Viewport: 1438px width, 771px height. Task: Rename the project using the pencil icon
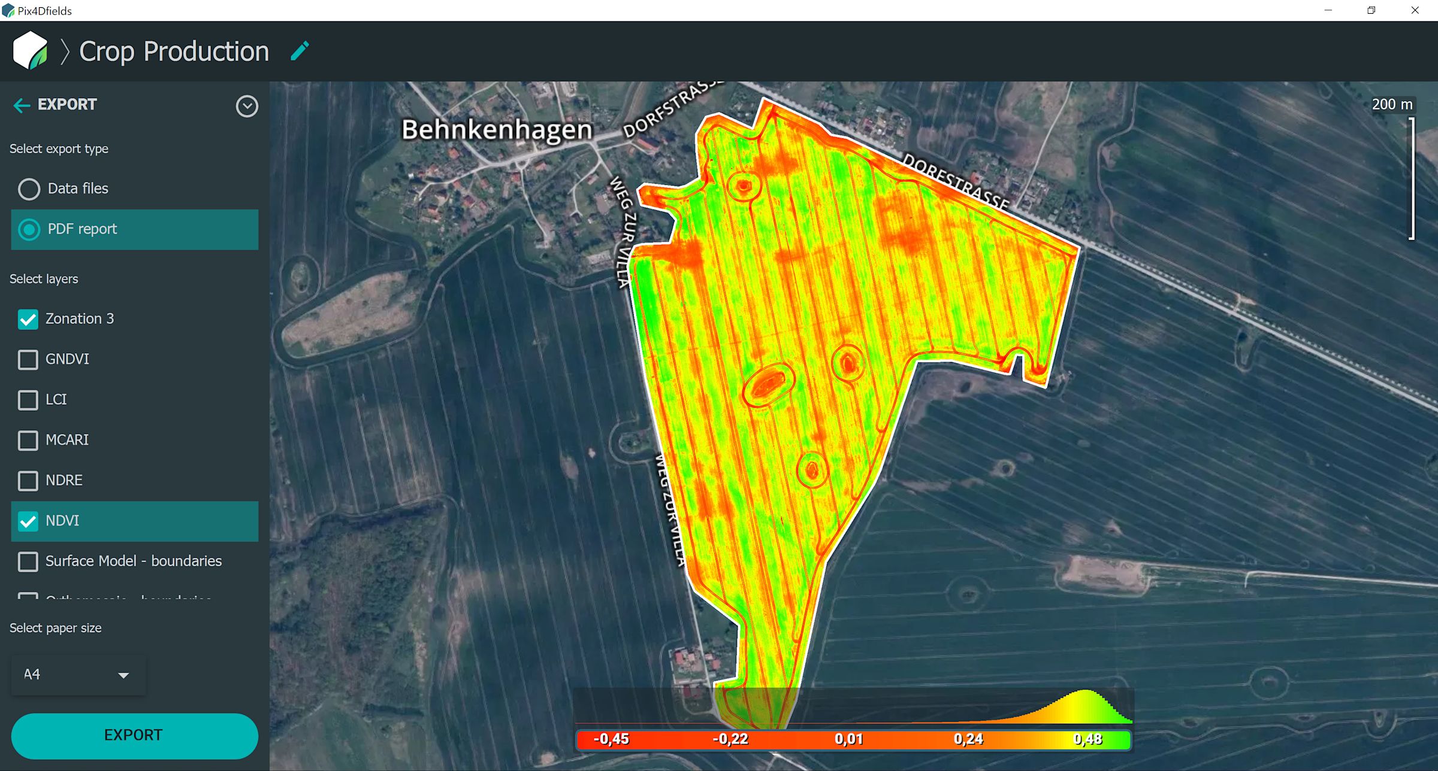click(x=300, y=51)
